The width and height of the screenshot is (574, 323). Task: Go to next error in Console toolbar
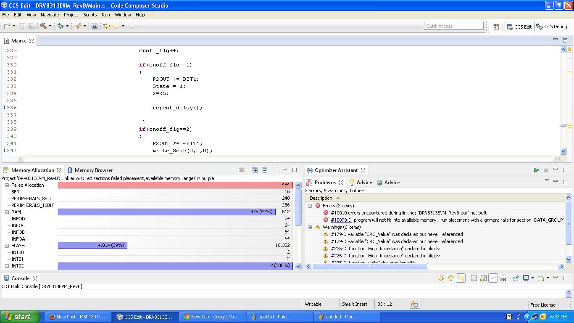(x=441, y=278)
